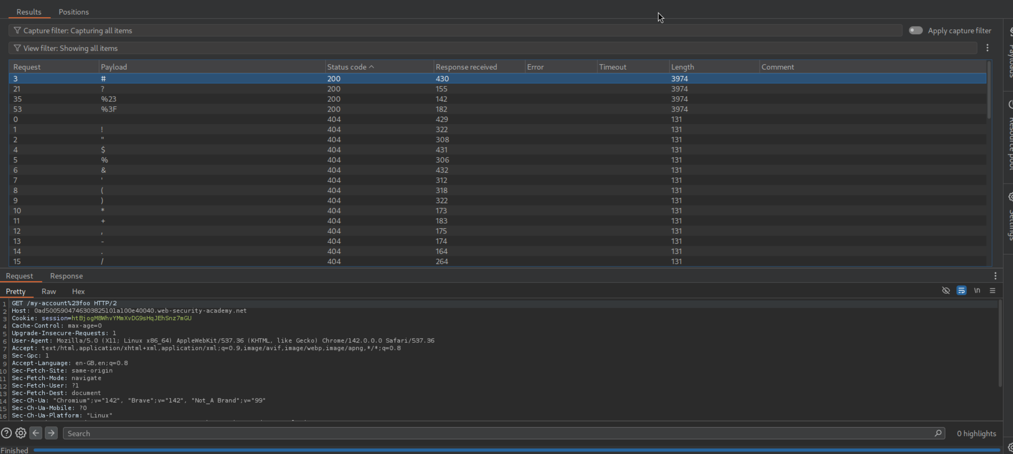Select the Raw view of the request
Viewport: 1013px width, 454px height.
[49, 291]
